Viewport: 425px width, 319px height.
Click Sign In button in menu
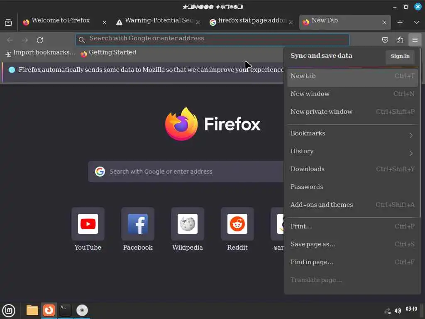(400, 56)
